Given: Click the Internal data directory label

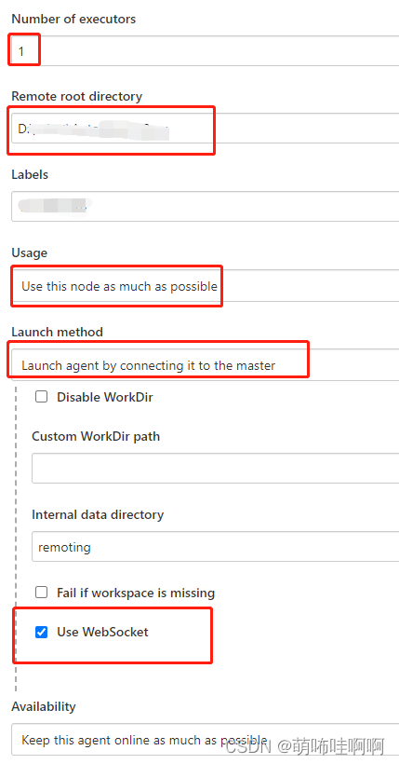Looking at the screenshot, I should pos(98,514).
